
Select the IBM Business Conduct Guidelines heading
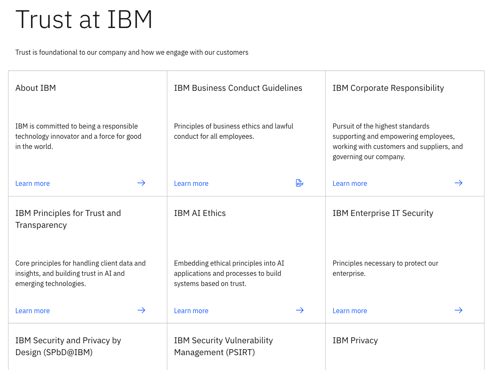(238, 88)
